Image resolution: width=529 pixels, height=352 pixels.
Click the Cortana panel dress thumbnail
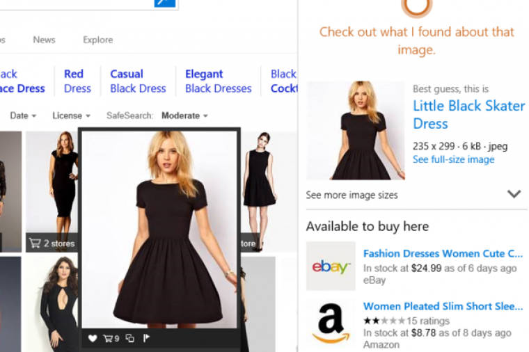pyautogui.click(x=356, y=130)
